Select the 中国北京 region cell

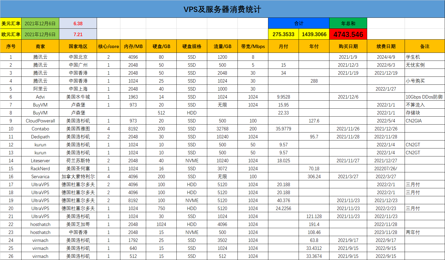[x=78, y=57]
